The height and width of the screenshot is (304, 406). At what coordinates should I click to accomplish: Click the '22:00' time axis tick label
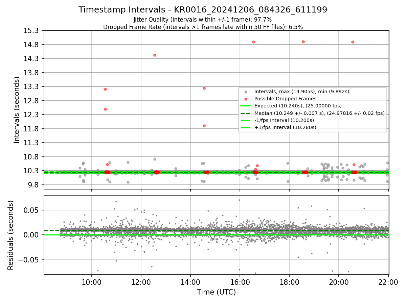pyautogui.click(x=388, y=282)
